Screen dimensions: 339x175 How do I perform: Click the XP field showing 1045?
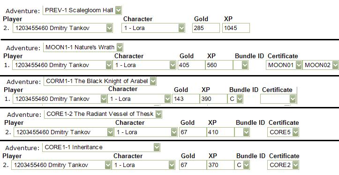pos(236,28)
